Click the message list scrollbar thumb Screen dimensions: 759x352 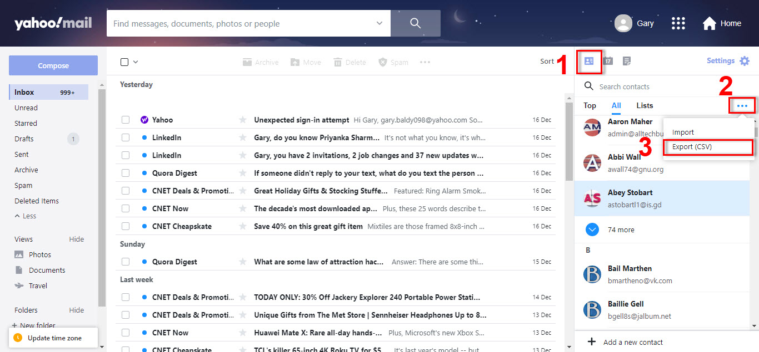(x=569, y=141)
